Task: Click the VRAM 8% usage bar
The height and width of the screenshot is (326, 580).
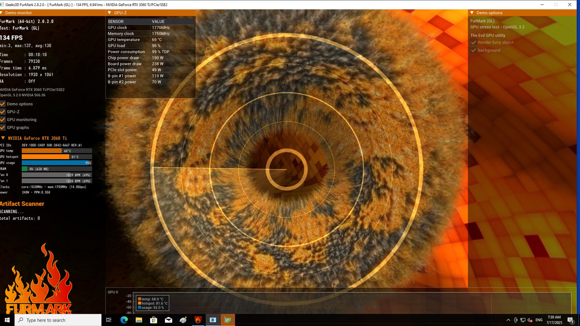Action: (57, 169)
